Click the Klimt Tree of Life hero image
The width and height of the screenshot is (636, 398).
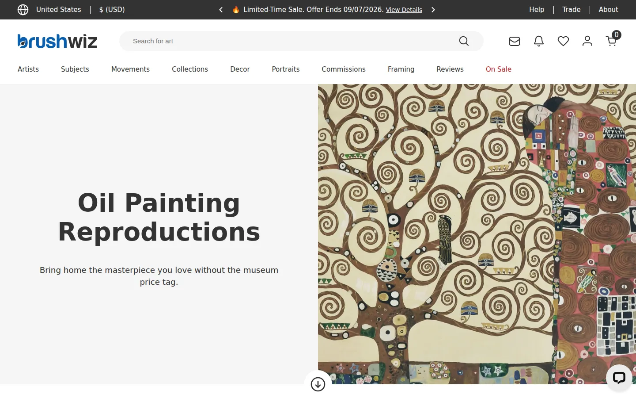tap(477, 234)
